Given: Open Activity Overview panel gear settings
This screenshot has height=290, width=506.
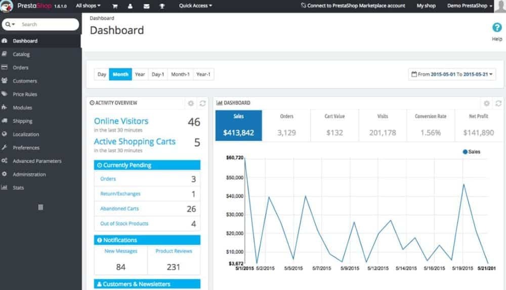Looking at the screenshot, I should click(x=191, y=103).
